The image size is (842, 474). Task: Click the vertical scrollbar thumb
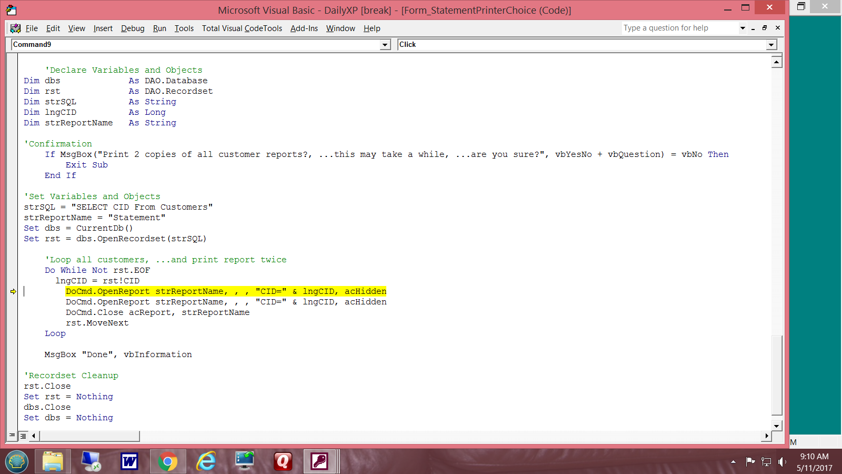tap(777, 375)
